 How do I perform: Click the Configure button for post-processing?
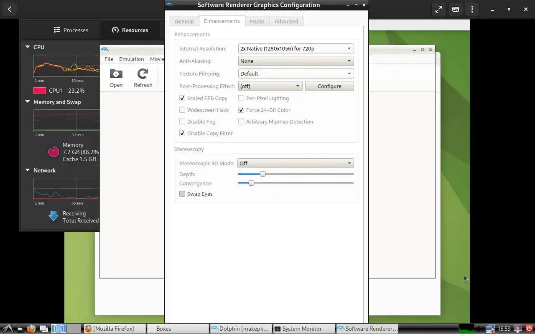[329, 86]
